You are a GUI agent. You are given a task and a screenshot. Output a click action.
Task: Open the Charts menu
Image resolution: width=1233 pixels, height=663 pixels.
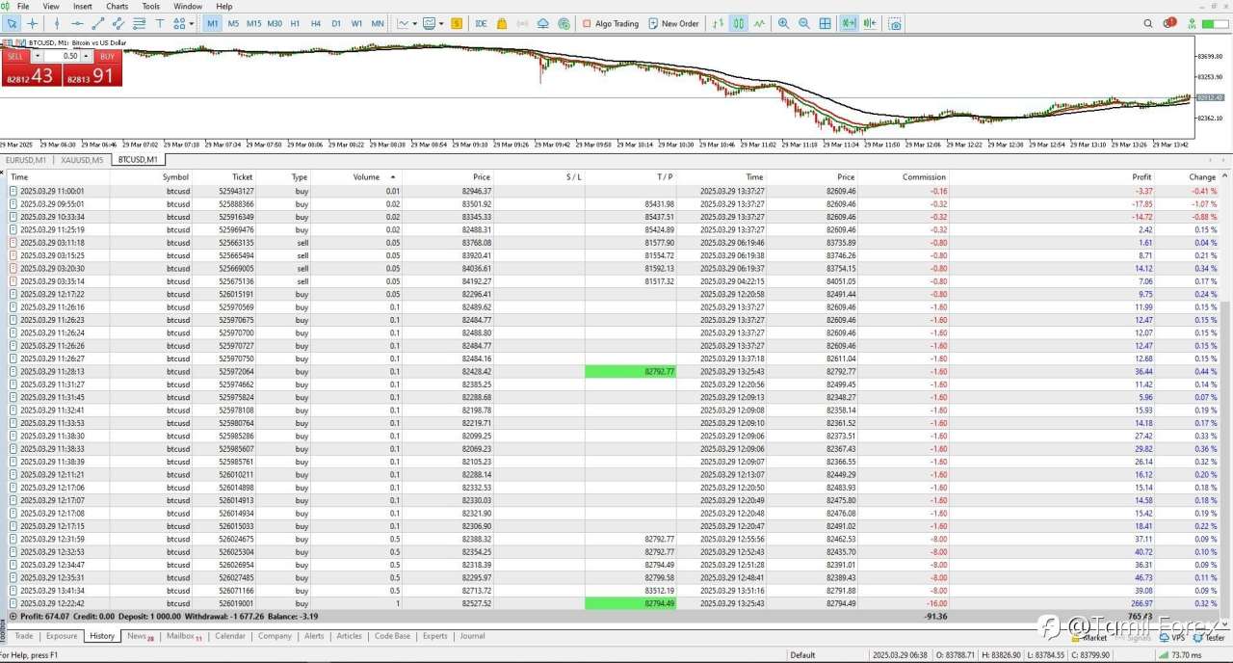[x=117, y=6]
